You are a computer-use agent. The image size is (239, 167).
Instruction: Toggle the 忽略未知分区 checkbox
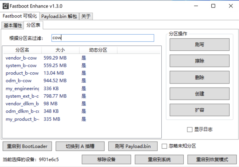click(164, 146)
